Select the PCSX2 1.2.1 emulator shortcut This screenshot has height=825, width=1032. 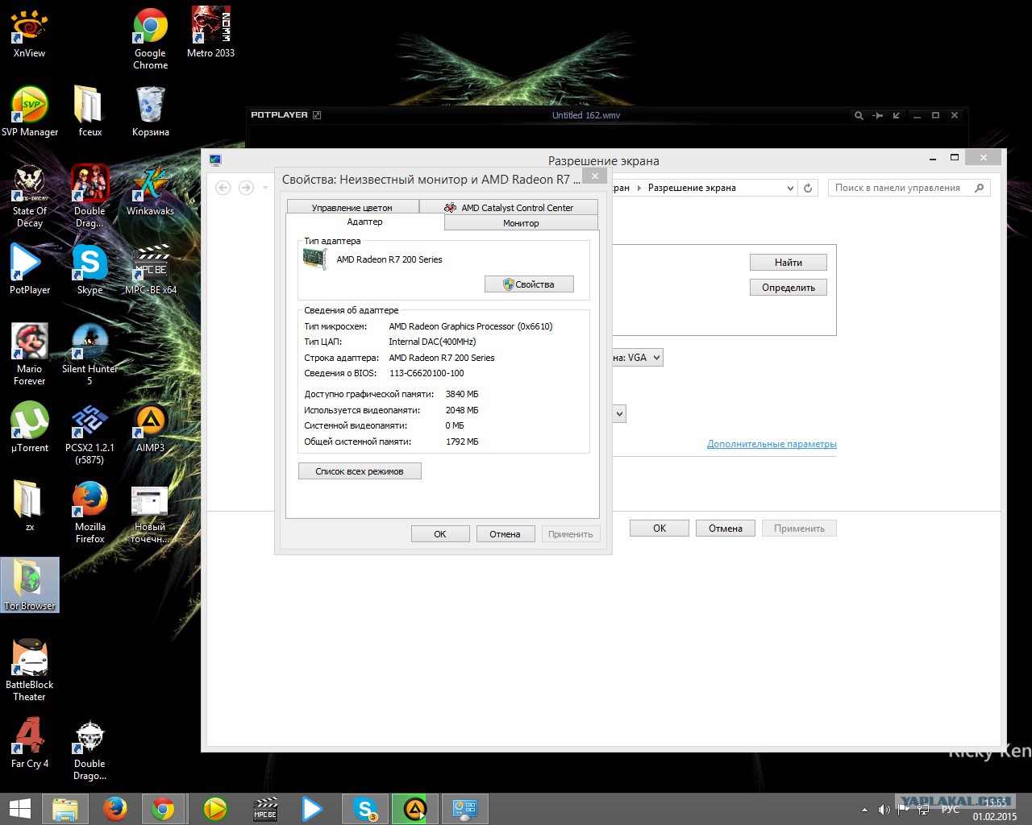89,433
